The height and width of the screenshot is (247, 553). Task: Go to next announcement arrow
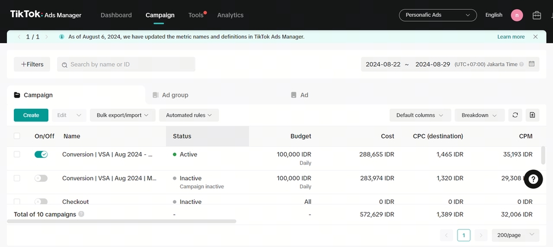(47, 37)
